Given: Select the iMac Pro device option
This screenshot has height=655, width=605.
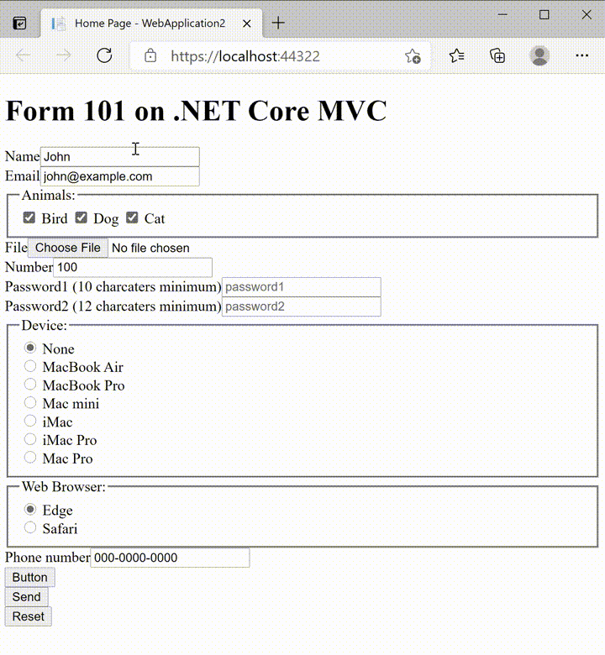Looking at the screenshot, I should (x=30, y=439).
